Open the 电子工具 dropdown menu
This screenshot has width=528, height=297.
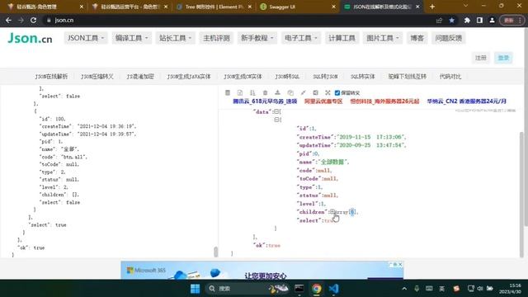click(x=300, y=38)
